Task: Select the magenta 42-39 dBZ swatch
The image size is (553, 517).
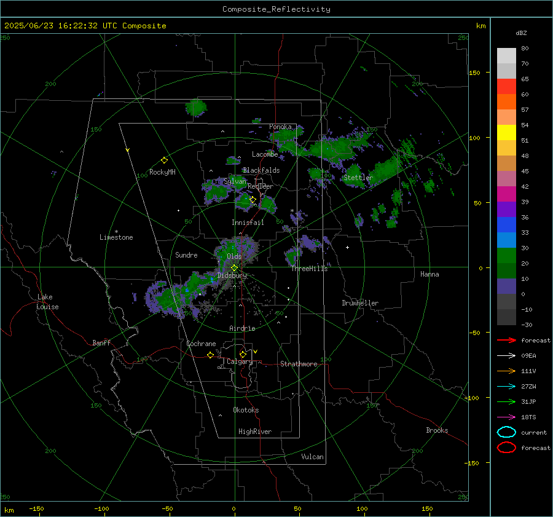Action: [x=506, y=194]
